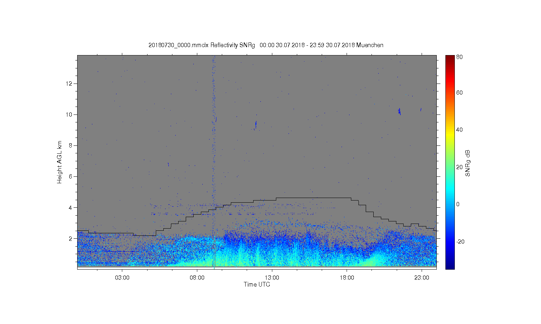541x324 pixels.
Task: Click the height tick label 8
Action: coord(71,145)
